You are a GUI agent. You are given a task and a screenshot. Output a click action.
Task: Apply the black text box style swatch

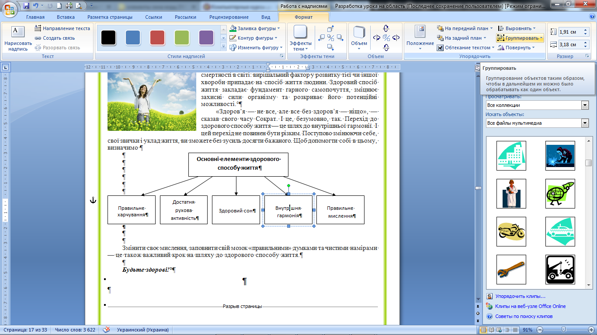[108, 38]
